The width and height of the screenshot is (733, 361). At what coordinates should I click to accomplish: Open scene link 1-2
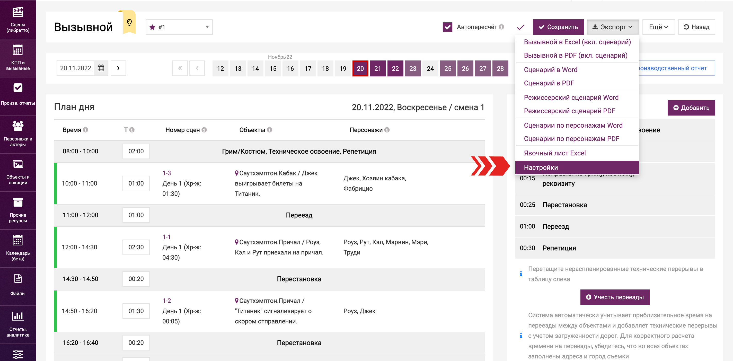coord(167,301)
